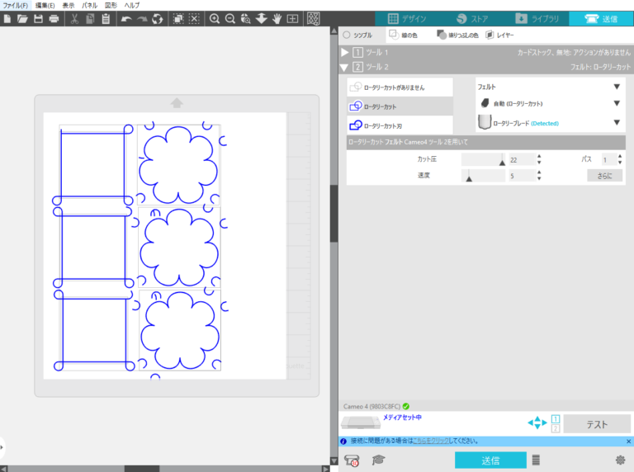Select the シンプル radio option
The width and height of the screenshot is (634, 472).
click(347, 35)
